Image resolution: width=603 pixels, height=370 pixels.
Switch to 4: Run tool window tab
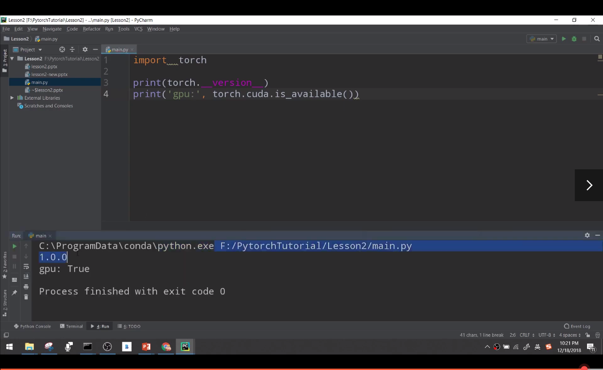(100, 326)
